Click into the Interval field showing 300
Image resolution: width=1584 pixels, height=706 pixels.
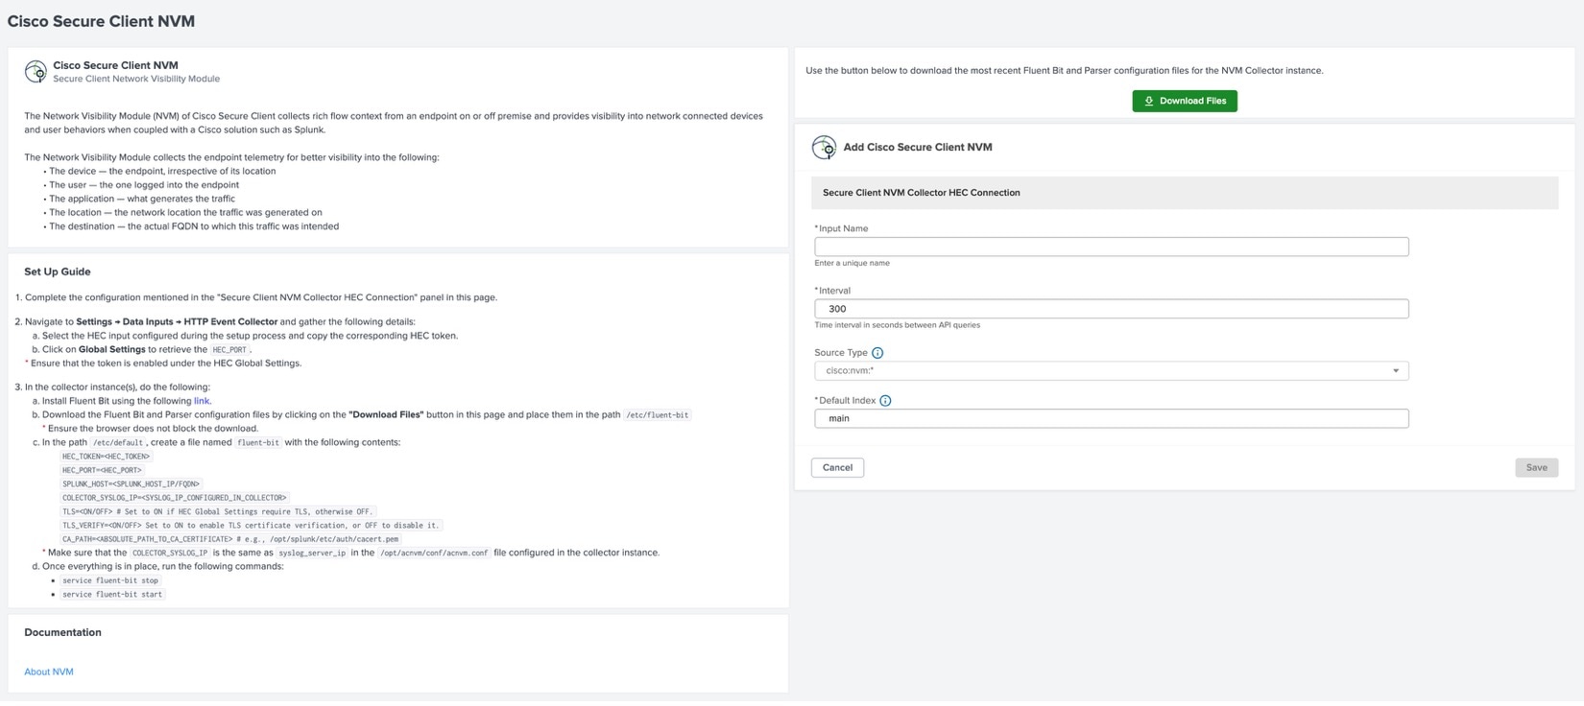click(x=1111, y=309)
